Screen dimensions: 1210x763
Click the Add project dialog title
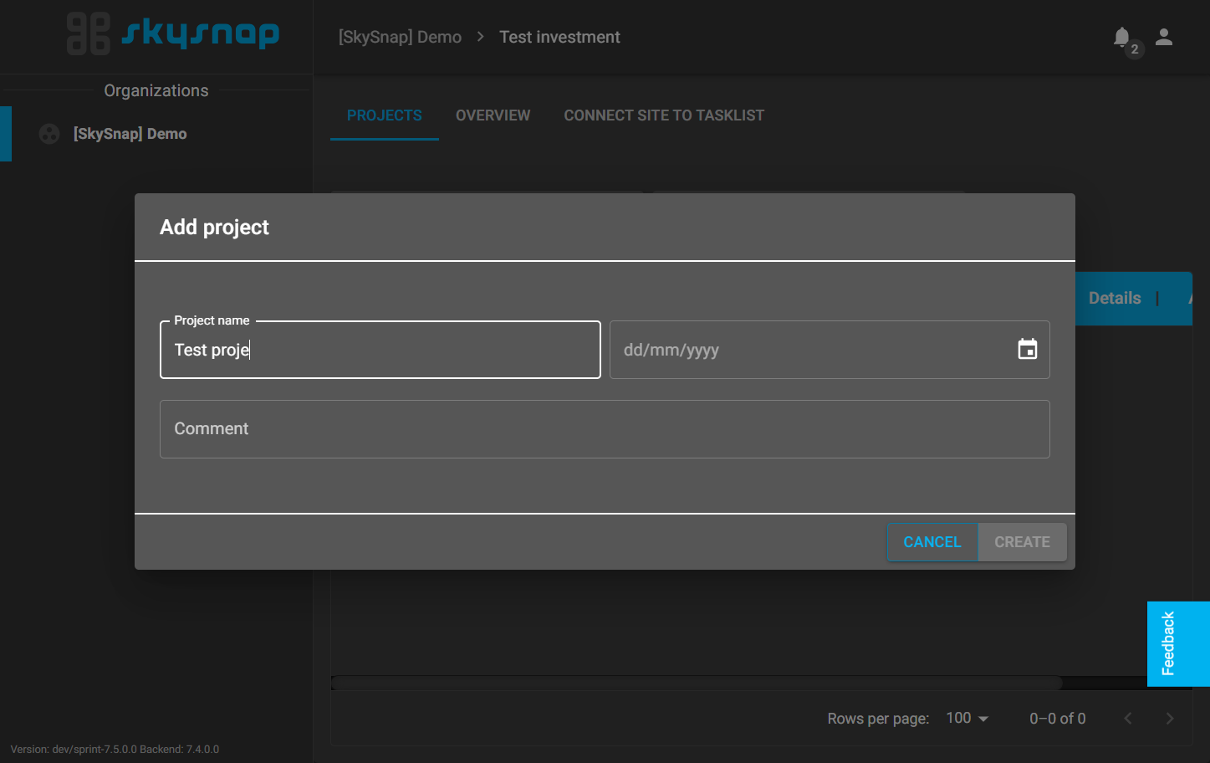(214, 228)
